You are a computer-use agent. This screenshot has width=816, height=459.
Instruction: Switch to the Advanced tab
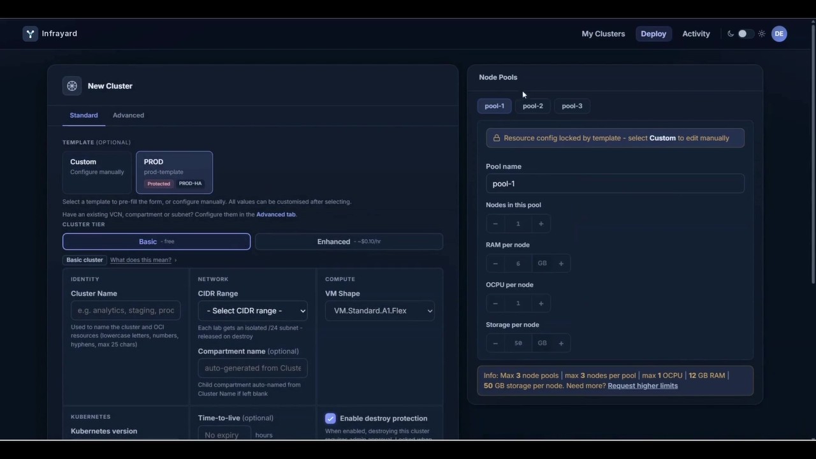click(x=128, y=115)
